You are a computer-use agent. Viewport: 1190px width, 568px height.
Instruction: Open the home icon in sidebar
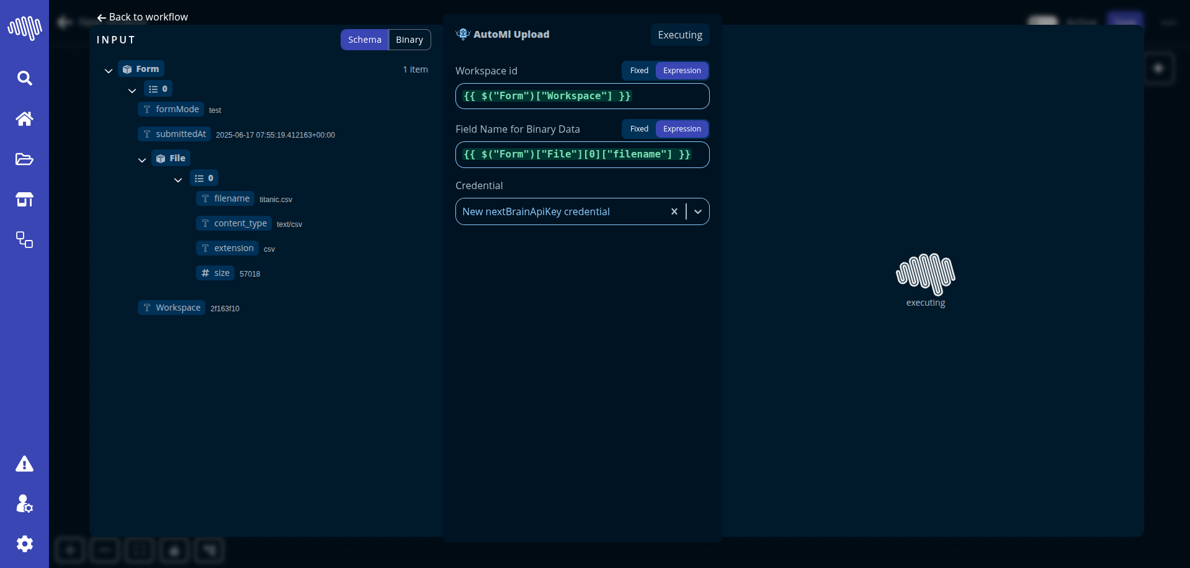[24, 118]
